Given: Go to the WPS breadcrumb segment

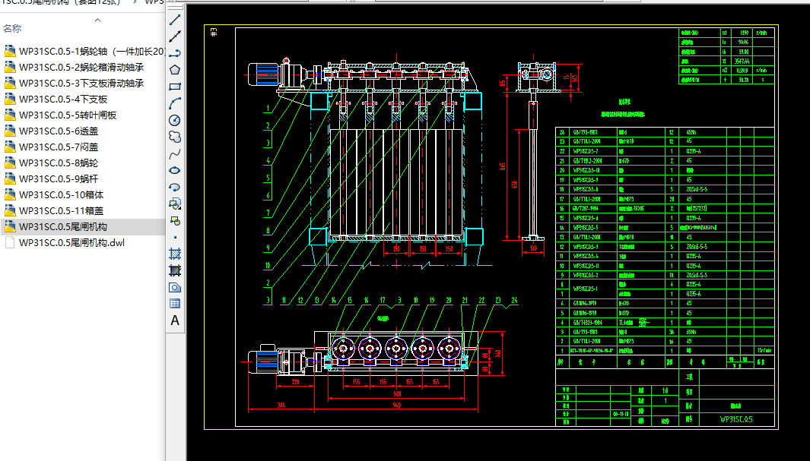Looking at the screenshot, I should click(x=156, y=2).
